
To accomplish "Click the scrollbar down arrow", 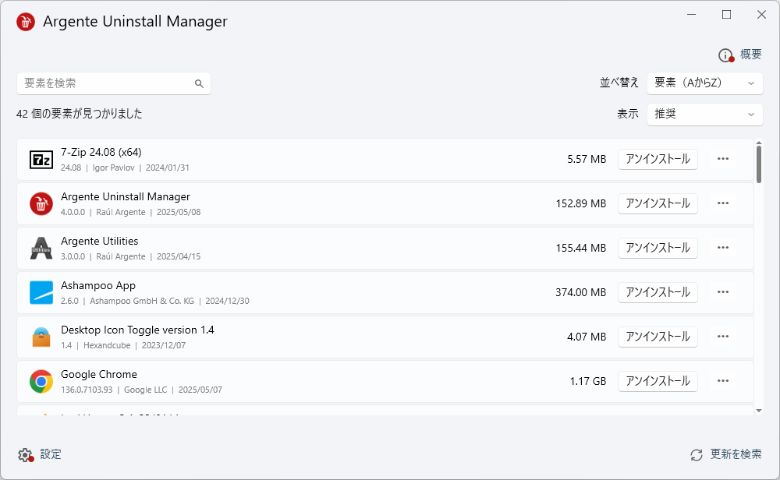I will tap(759, 411).
